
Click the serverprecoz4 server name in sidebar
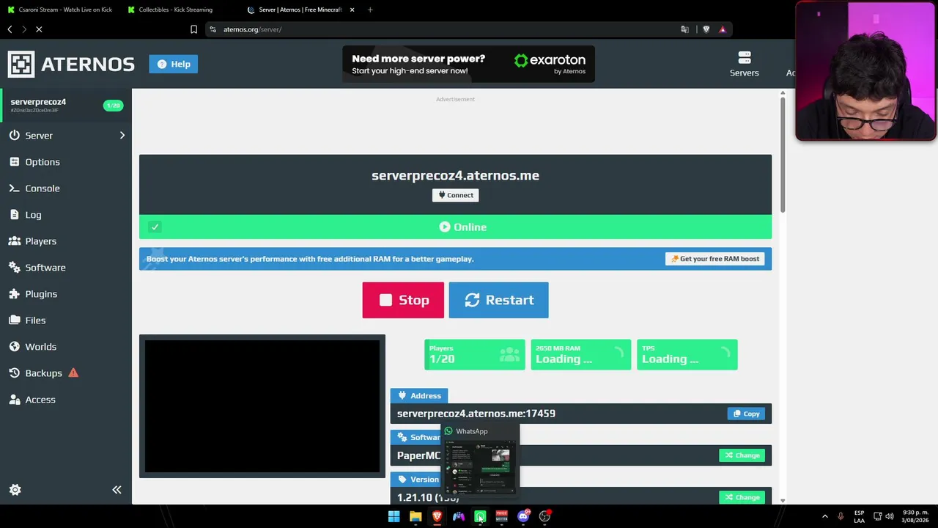point(38,102)
